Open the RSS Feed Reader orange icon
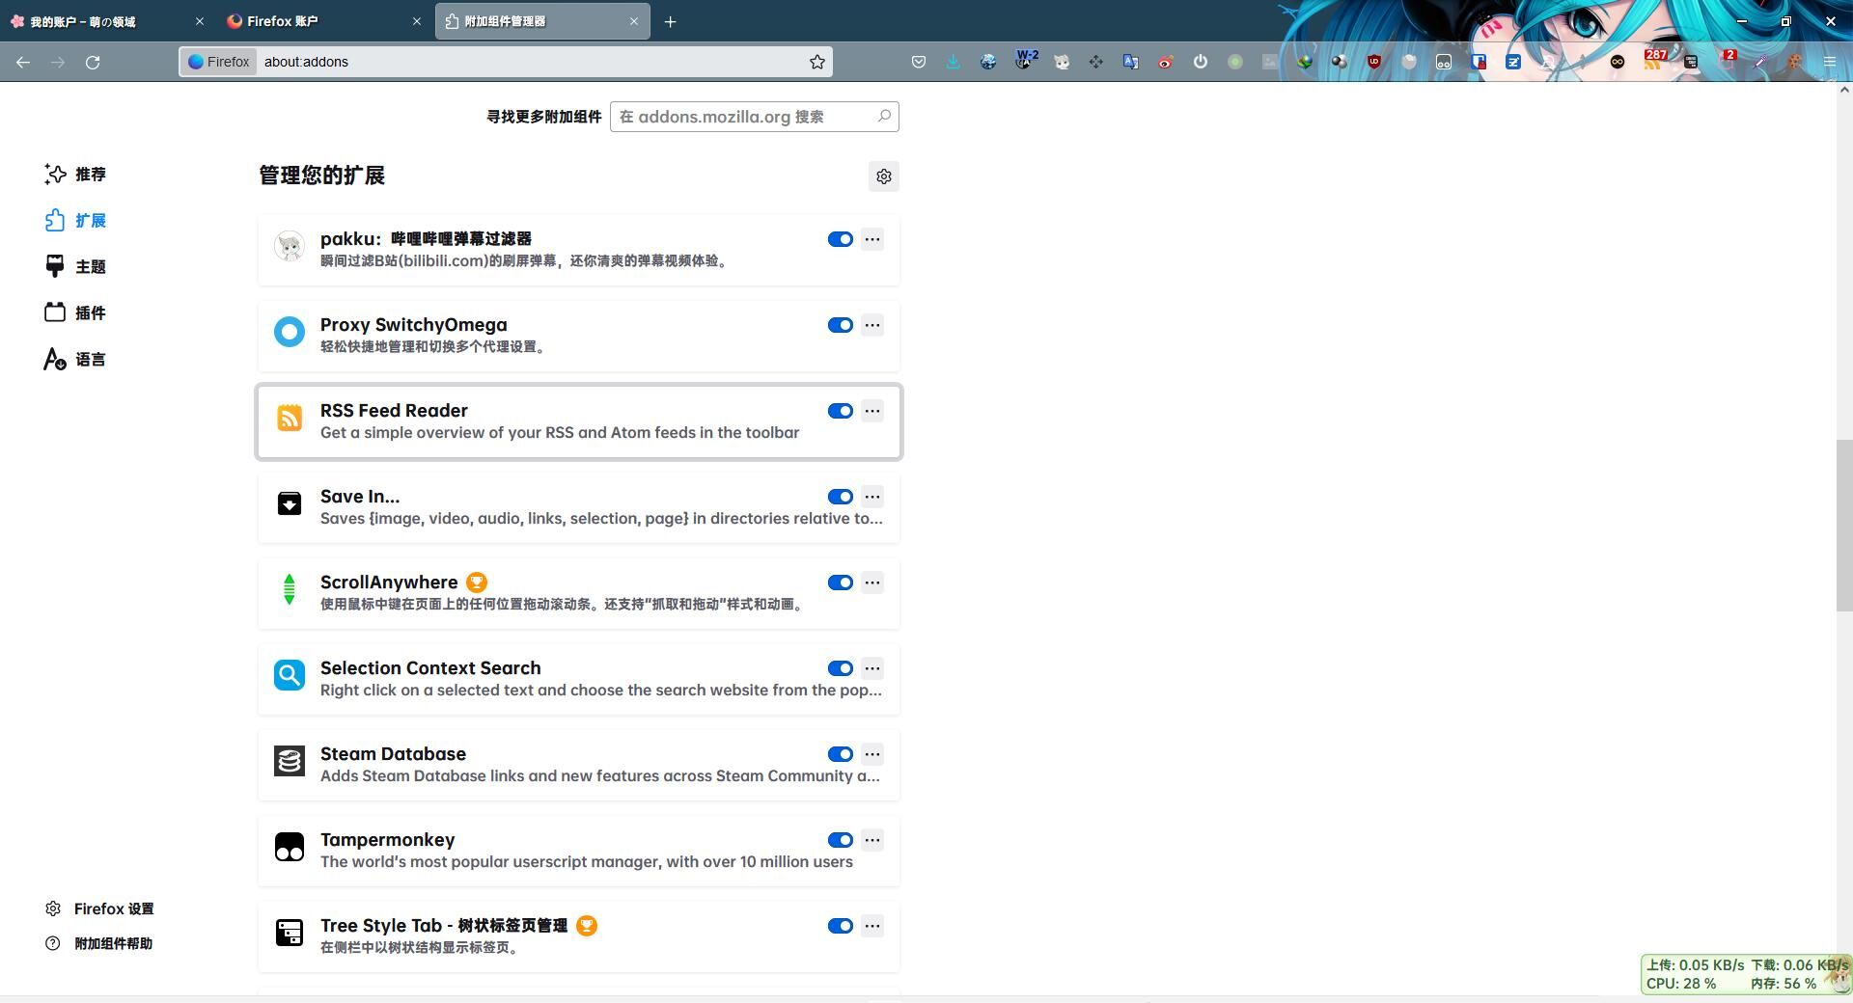Screen dimensions: 1853x1003 [x=289, y=419]
